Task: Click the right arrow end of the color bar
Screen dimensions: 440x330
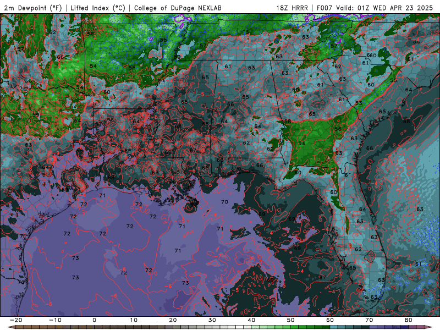Action: pos(428,327)
